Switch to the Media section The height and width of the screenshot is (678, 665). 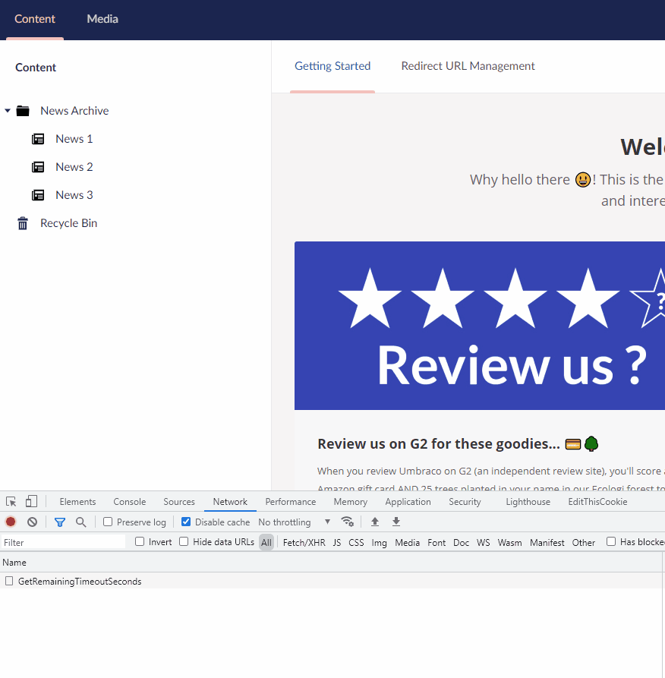102,19
